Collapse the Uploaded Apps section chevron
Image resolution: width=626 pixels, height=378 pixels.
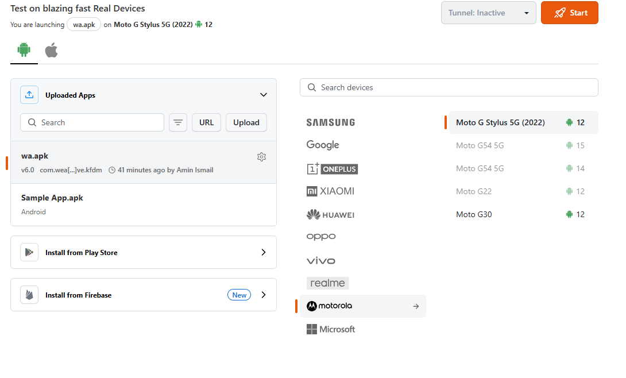[x=264, y=95]
